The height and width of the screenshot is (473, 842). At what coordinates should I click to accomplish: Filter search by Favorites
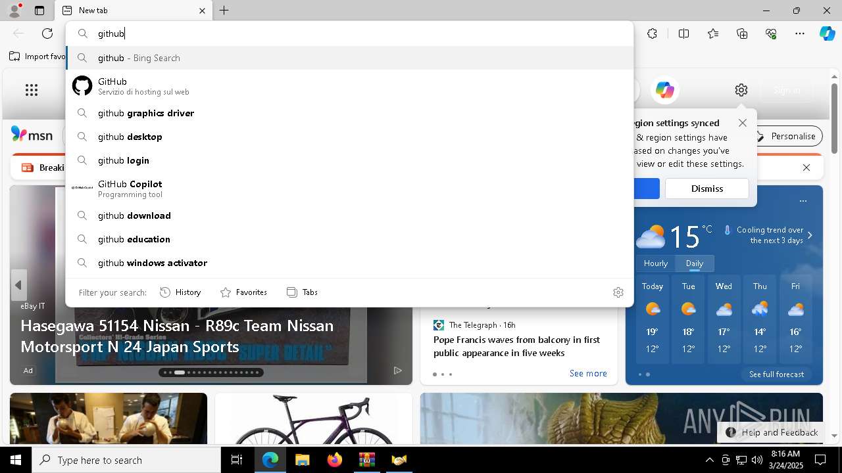point(243,292)
